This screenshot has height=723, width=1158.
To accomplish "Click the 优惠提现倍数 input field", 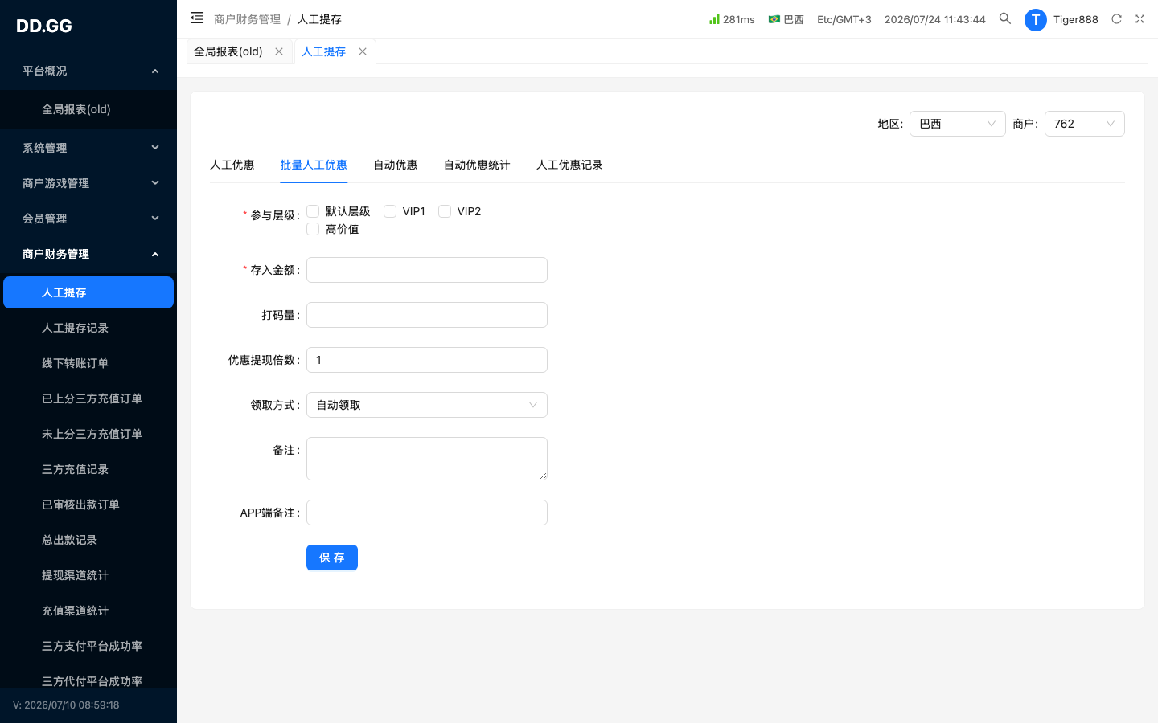I will (x=427, y=360).
